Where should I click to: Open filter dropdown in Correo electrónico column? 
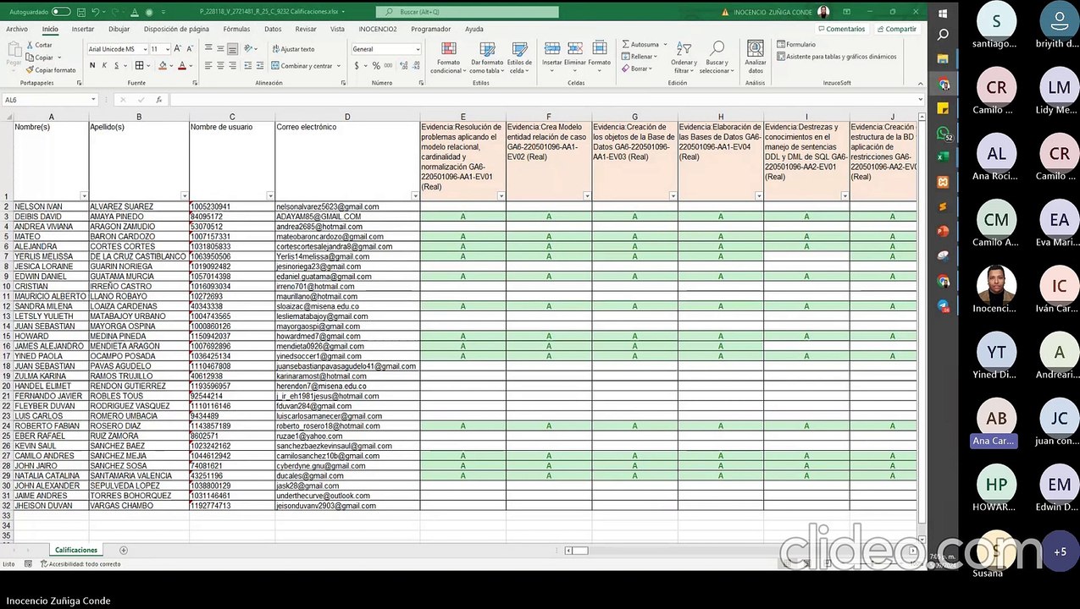415,196
